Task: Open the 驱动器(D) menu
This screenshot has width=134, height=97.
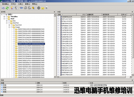Action: point(5,4)
